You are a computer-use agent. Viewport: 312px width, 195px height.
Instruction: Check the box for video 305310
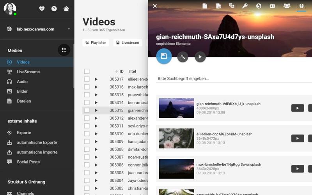(x=87, y=133)
